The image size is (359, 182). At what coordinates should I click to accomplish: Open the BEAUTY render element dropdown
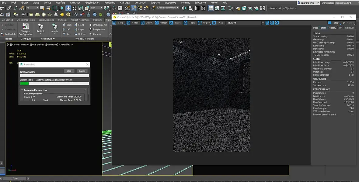[x=263, y=23]
